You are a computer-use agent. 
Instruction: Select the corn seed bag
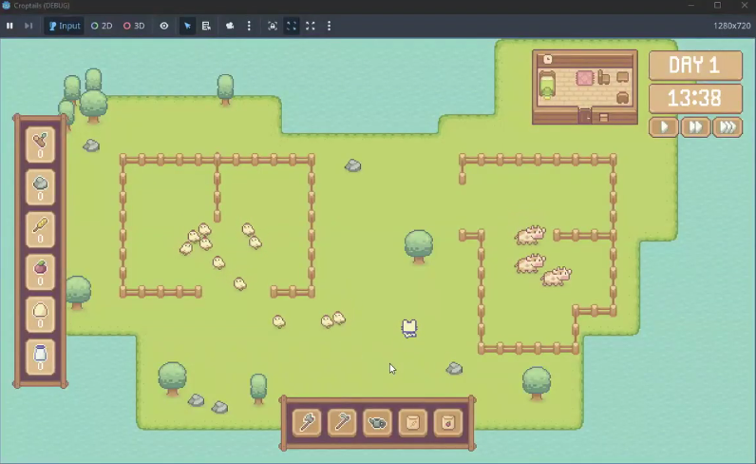tap(413, 422)
